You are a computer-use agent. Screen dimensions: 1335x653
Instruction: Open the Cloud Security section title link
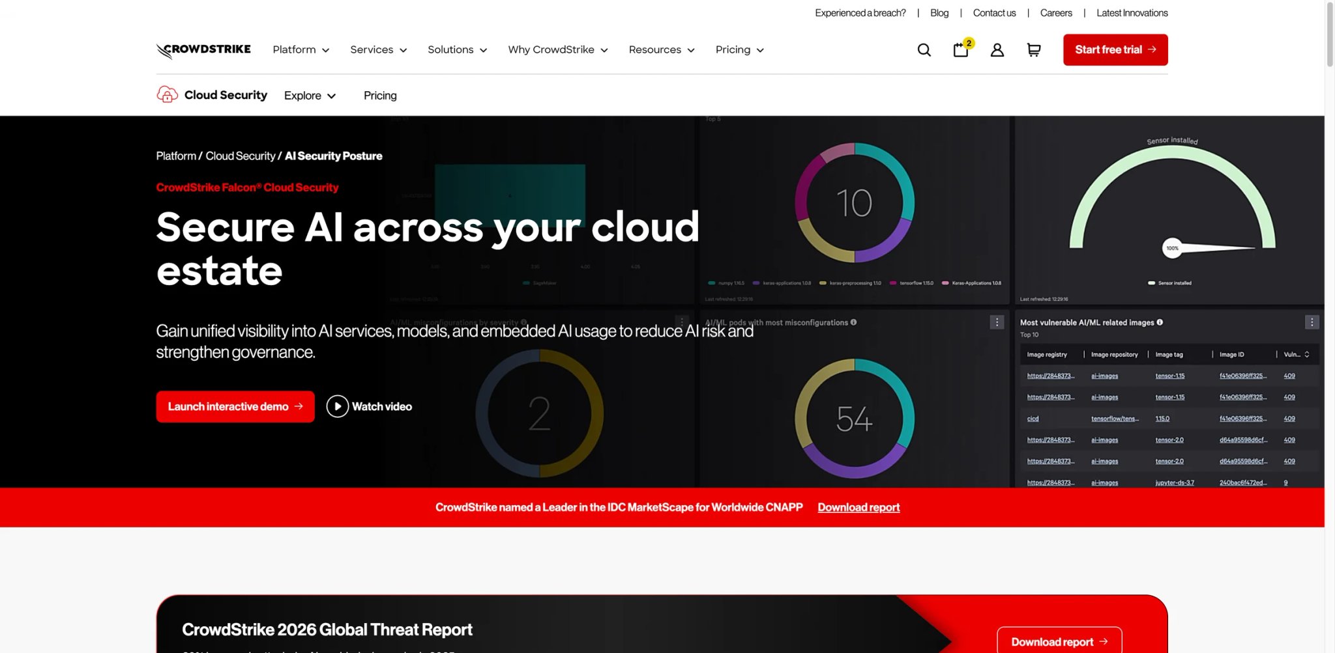(x=226, y=95)
